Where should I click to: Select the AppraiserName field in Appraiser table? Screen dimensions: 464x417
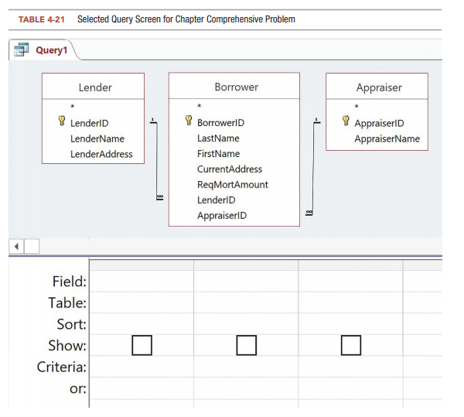[387, 138]
